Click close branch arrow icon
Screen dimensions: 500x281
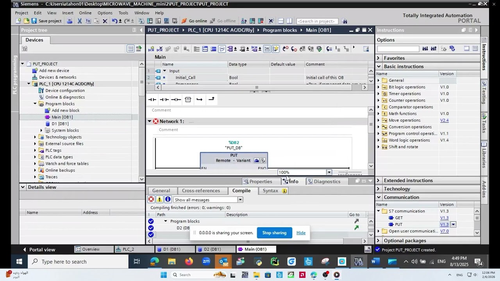click(x=211, y=99)
